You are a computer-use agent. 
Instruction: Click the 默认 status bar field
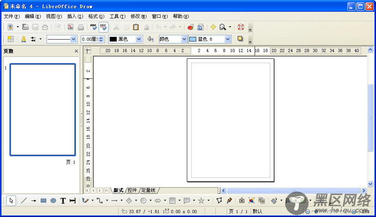click(257, 212)
